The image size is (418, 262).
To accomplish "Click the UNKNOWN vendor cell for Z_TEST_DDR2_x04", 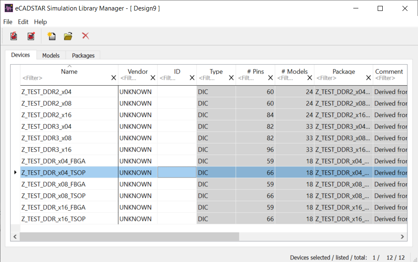I will coord(137,92).
